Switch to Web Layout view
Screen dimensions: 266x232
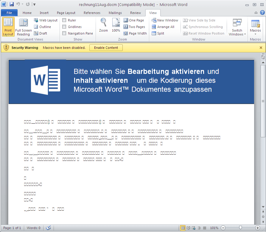tap(46, 20)
